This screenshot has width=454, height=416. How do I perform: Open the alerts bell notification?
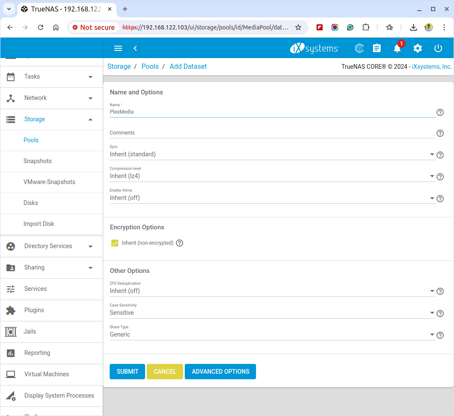click(397, 48)
